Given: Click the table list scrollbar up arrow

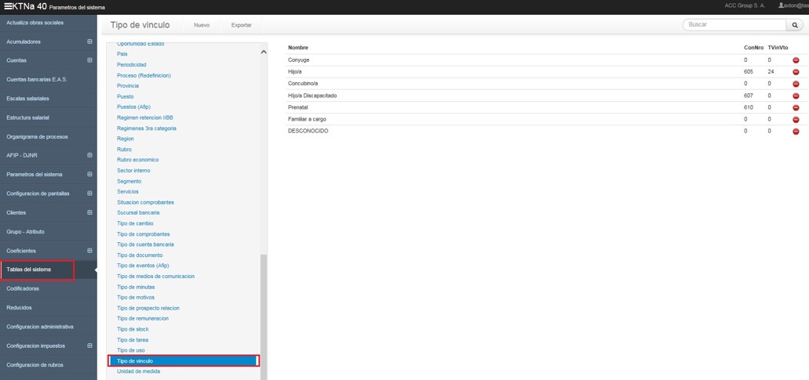Looking at the screenshot, I should (x=264, y=52).
